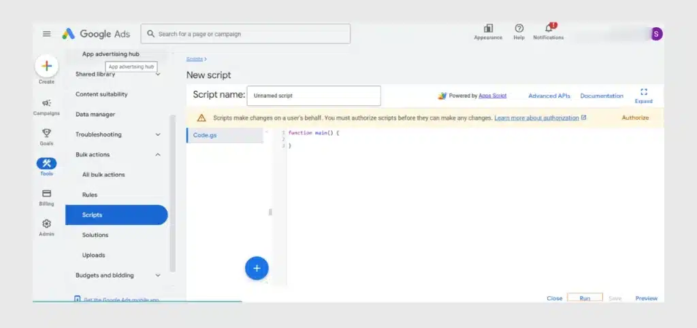Open Campaigns from the sidebar
697x328 pixels.
46,108
